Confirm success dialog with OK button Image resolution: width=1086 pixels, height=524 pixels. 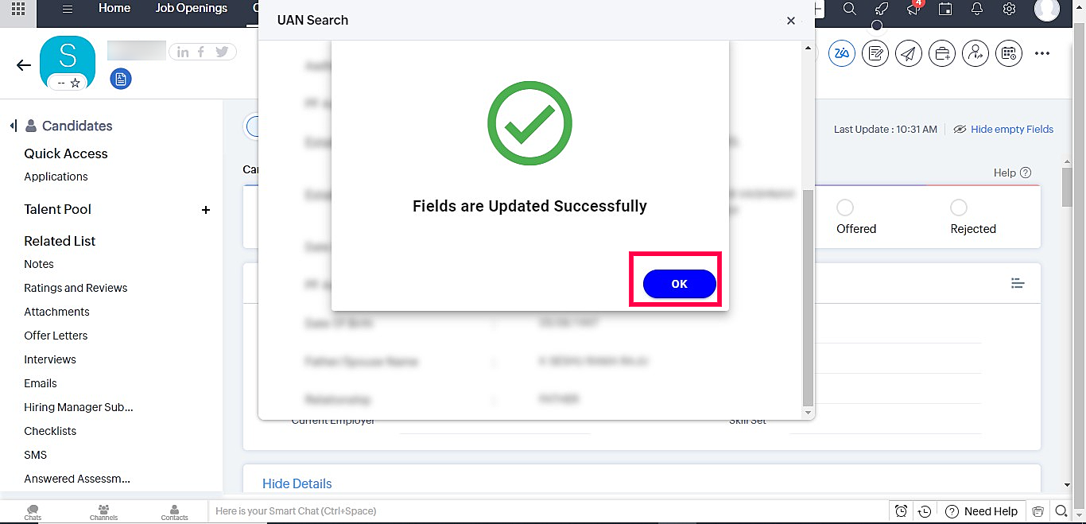click(x=680, y=284)
